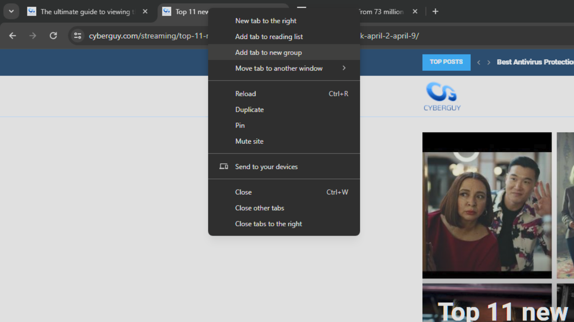Viewport: 574px width, 322px height.
Task: Click the left chevron beside Best Antivirus Protection
Action: point(478,62)
